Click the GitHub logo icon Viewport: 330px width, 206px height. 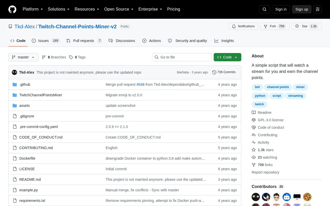pyautogui.click(x=12, y=9)
